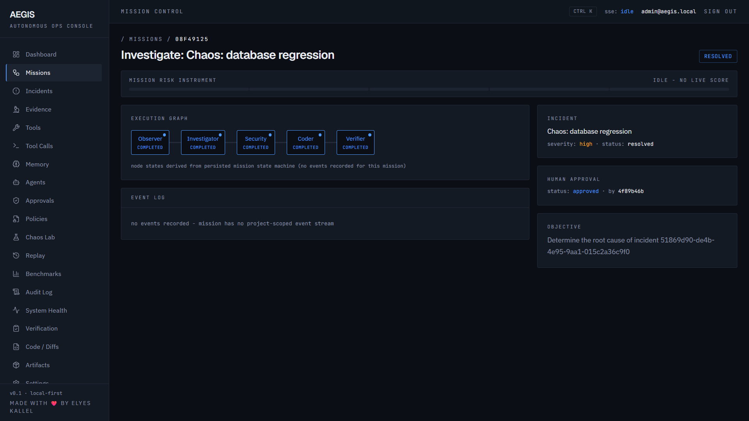Click the sse idle status indicator

point(619,12)
